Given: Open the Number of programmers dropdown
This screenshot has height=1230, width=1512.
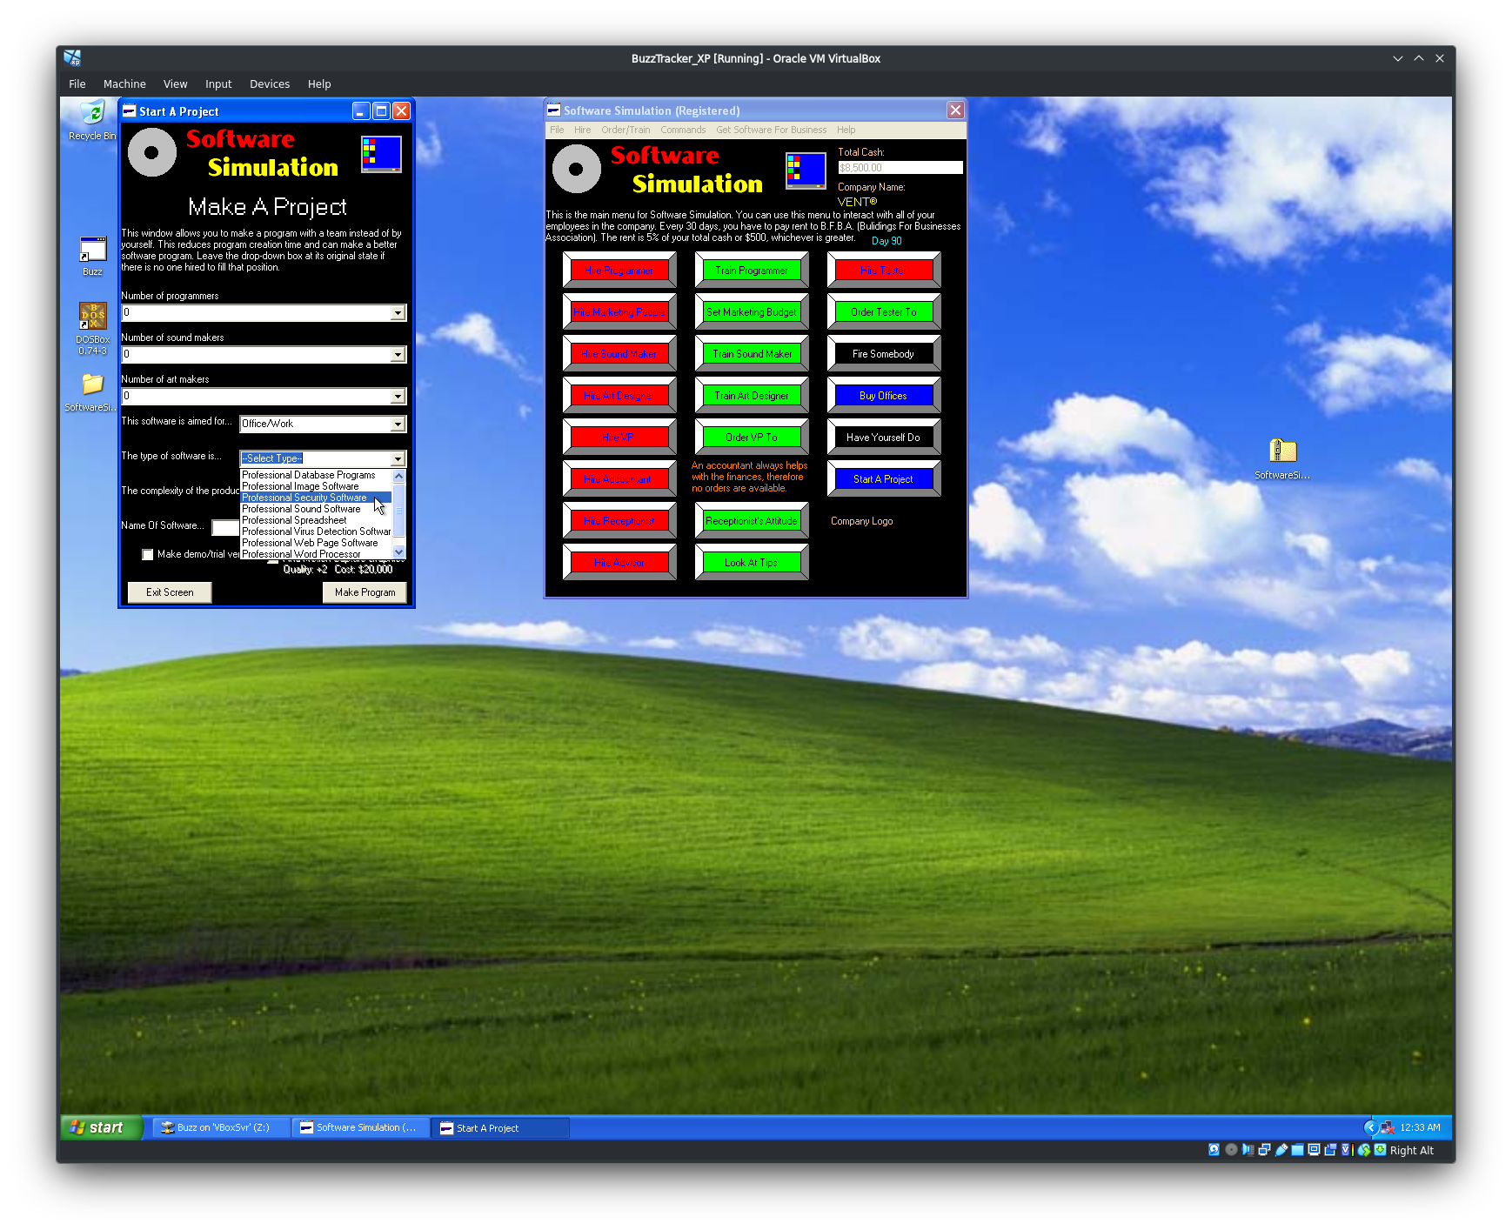Looking at the screenshot, I should [x=398, y=312].
